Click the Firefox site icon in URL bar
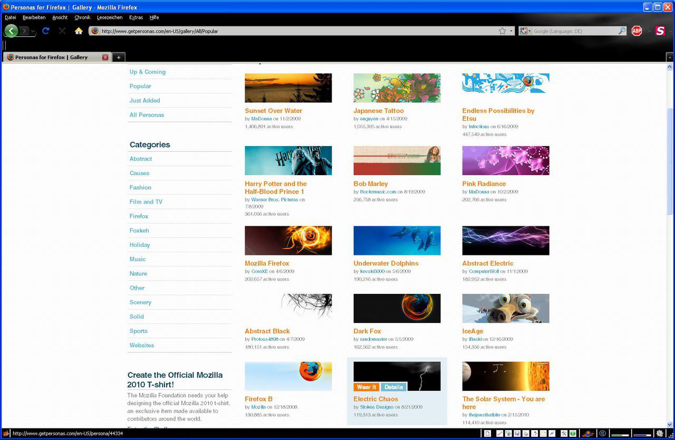The width and height of the screenshot is (675, 440). (95, 31)
